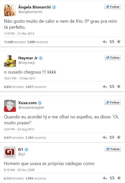
Task: Open Neymar Jr's profile picture
Action: [10, 61]
